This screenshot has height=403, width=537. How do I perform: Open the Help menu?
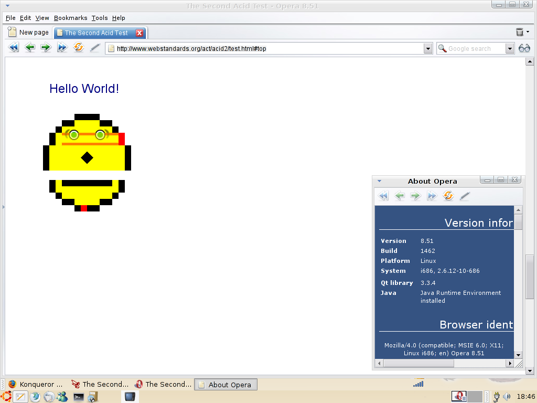point(119,18)
